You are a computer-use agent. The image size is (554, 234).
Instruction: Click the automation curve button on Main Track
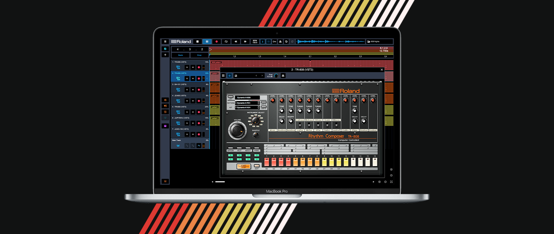point(199,146)
